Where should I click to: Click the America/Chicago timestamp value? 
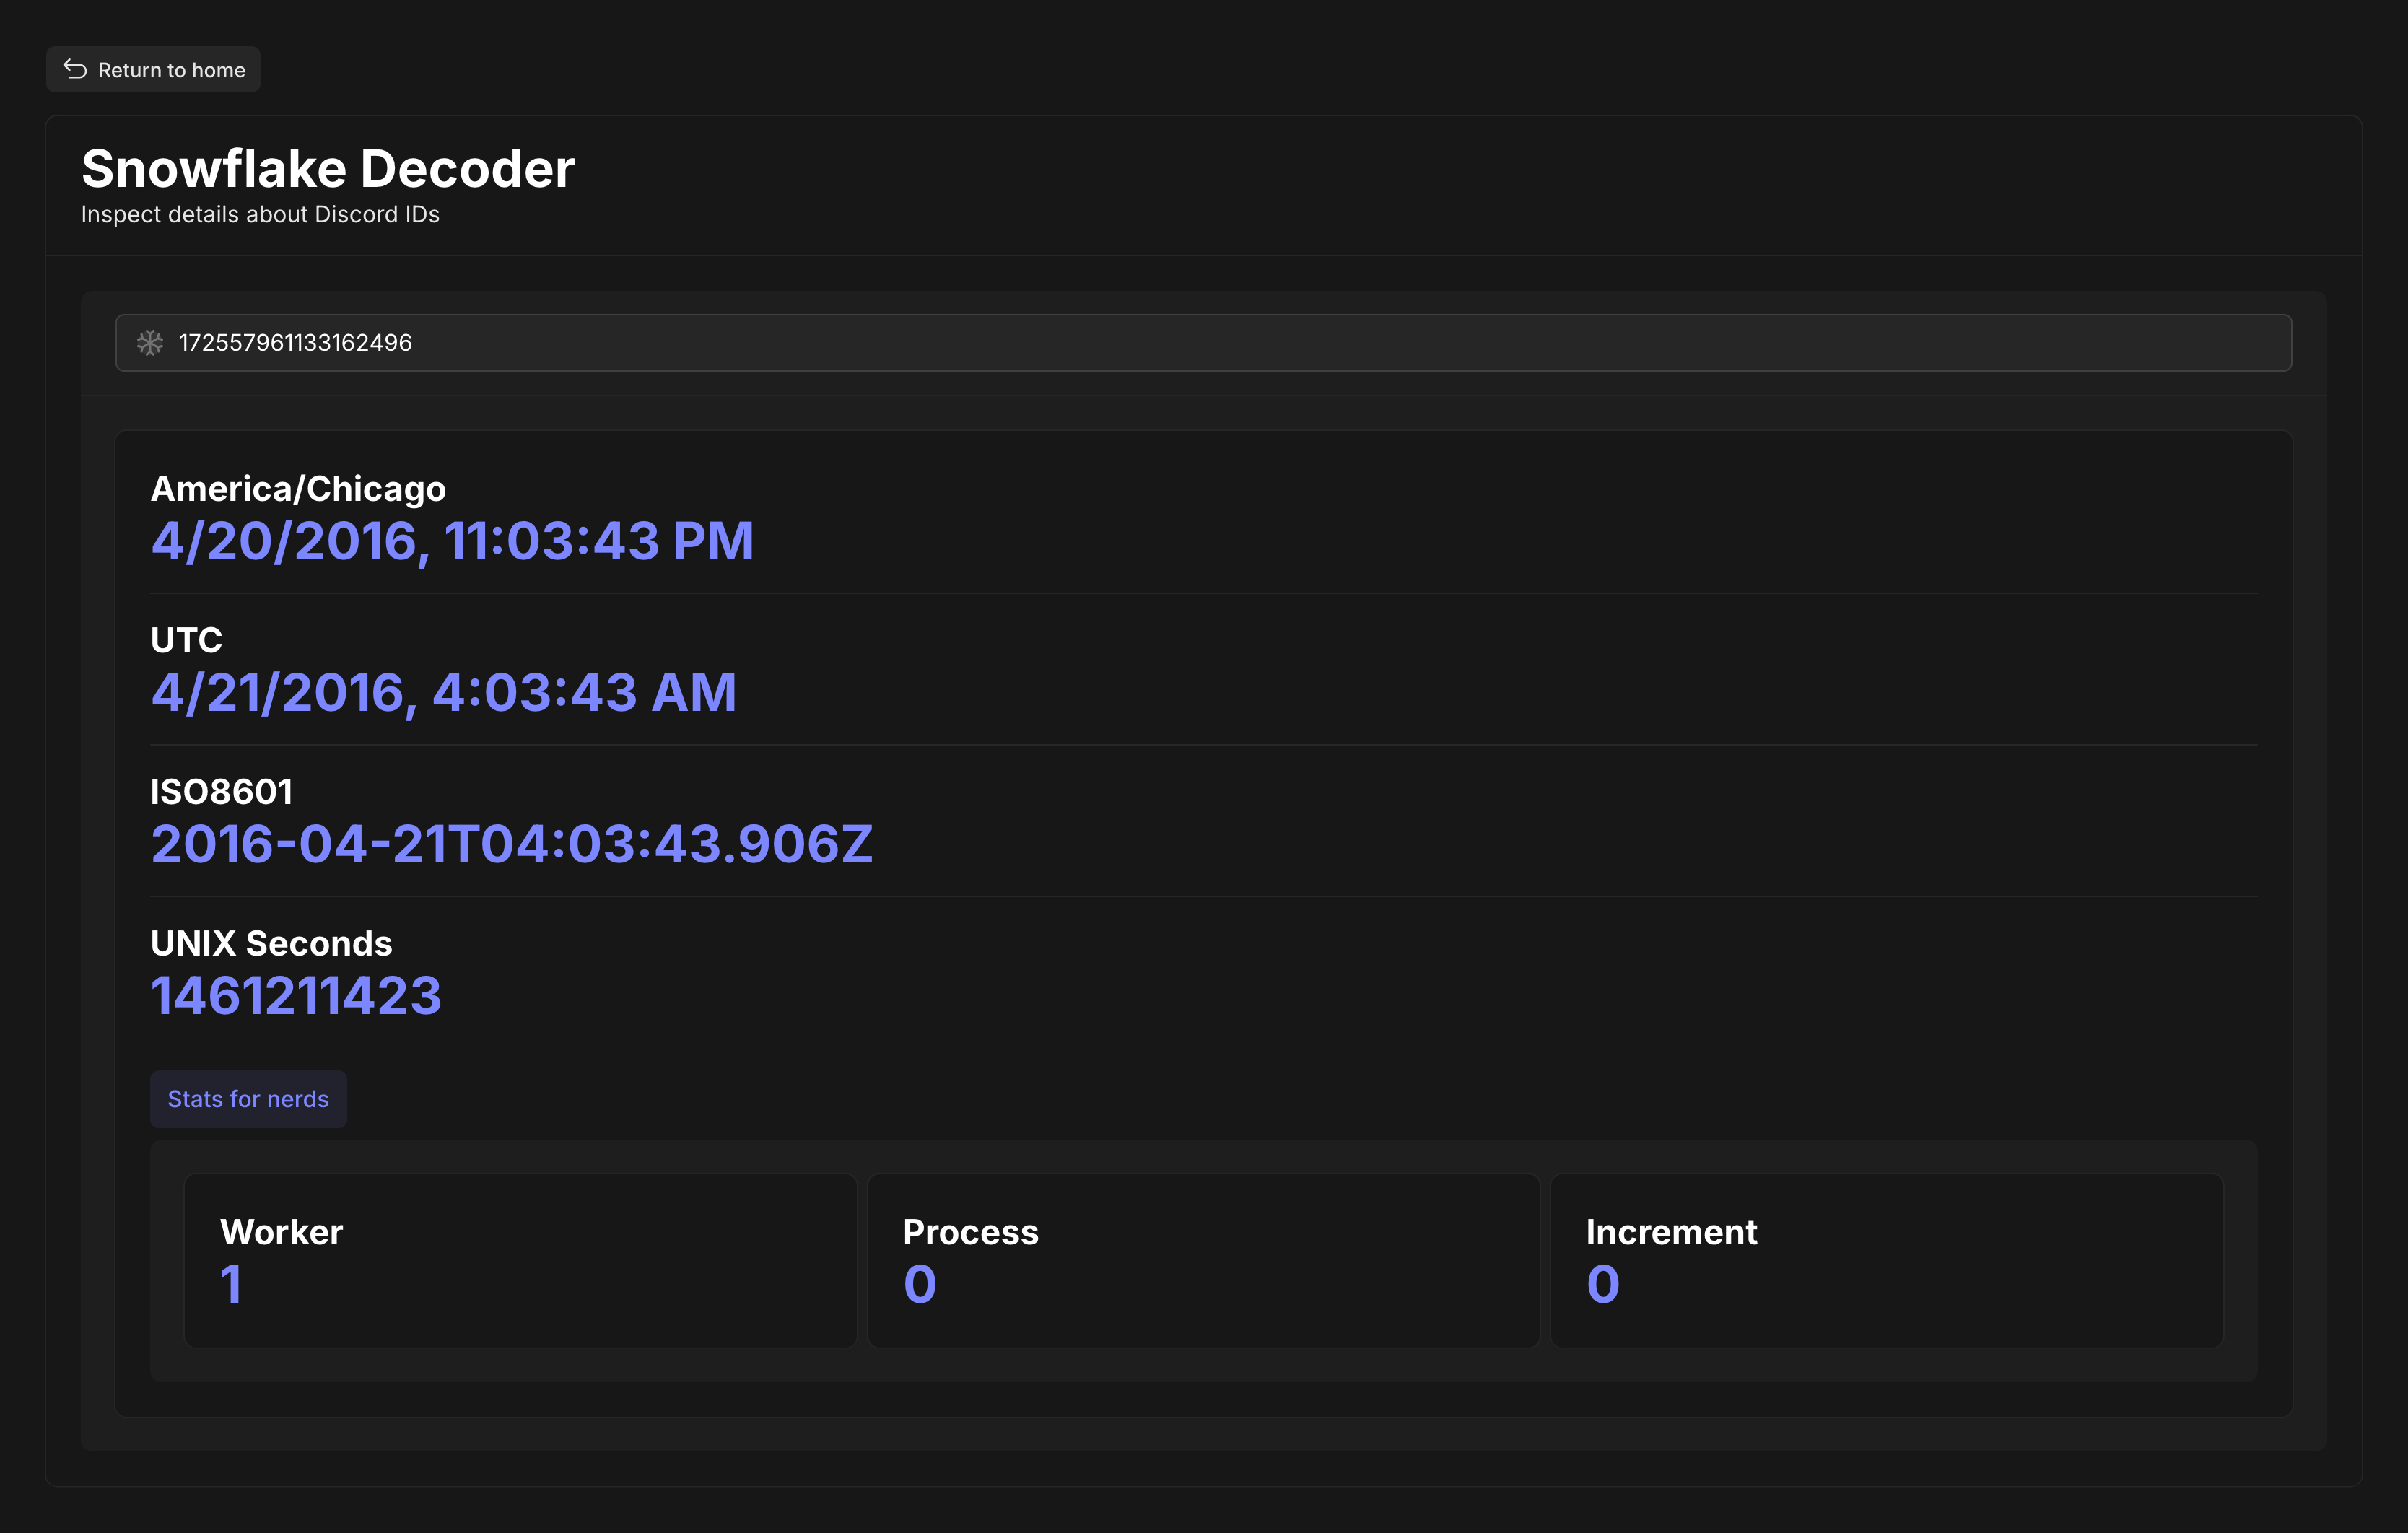point(452,541)
